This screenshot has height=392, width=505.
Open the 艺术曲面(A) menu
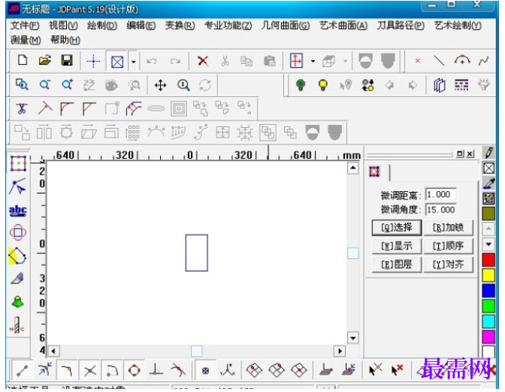(343, 26)
